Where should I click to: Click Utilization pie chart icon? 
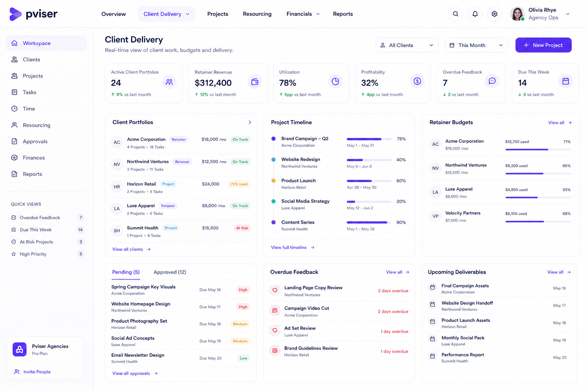pos(335,81)
